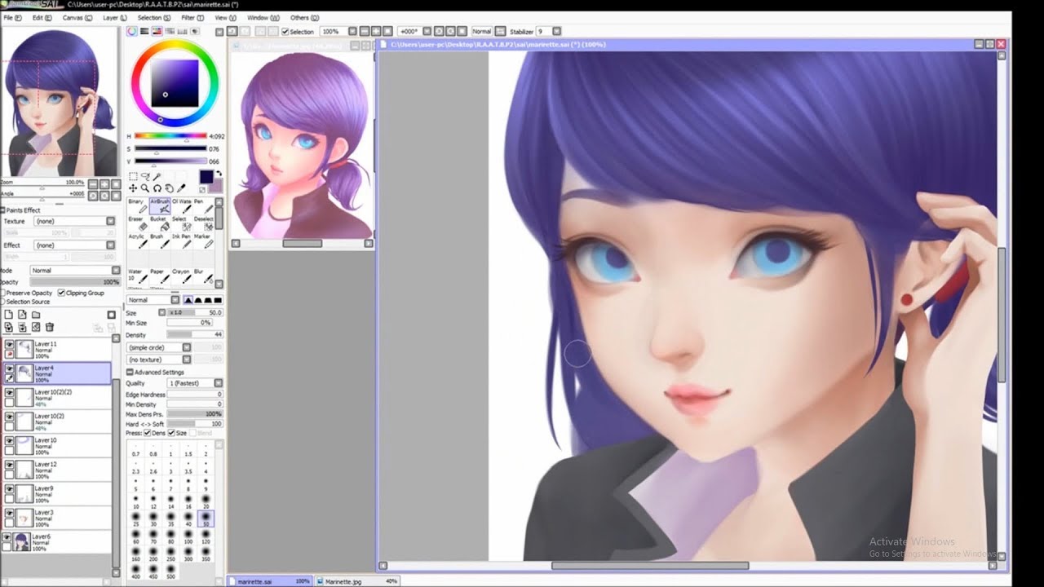The width and height of the screenshot is (1044, 587).
Task: Create a new layer folder
Action: (36, 315)
